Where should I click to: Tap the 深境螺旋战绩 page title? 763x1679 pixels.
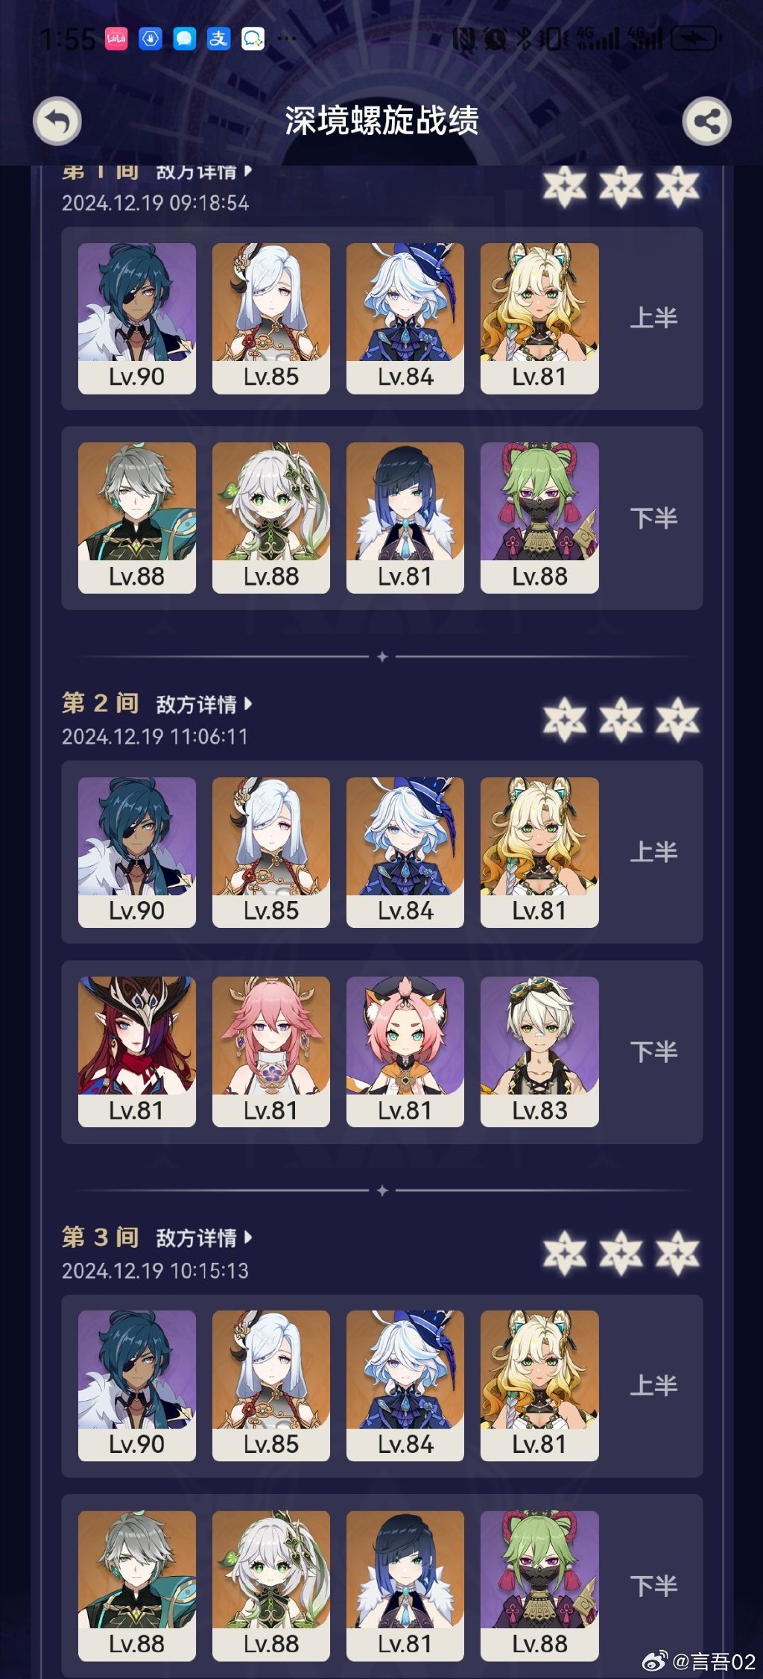(x=381, y=121)
